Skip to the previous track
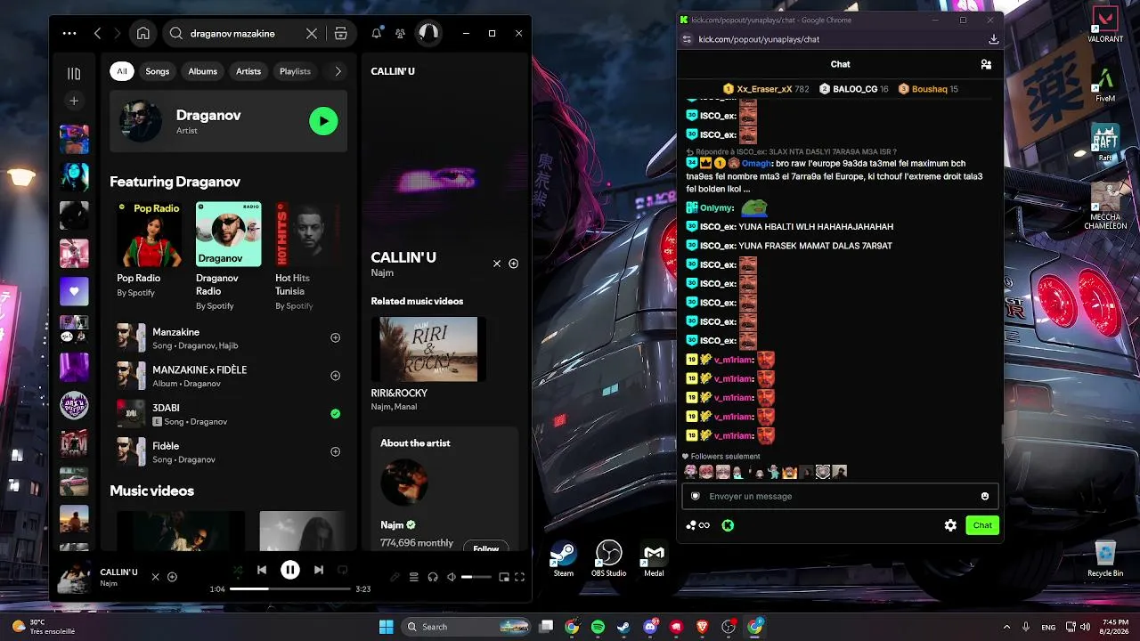This screenshot has width=1140, height=641. [x=262, y=570]
